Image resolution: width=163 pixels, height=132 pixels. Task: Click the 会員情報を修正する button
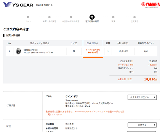pos(142,97)
